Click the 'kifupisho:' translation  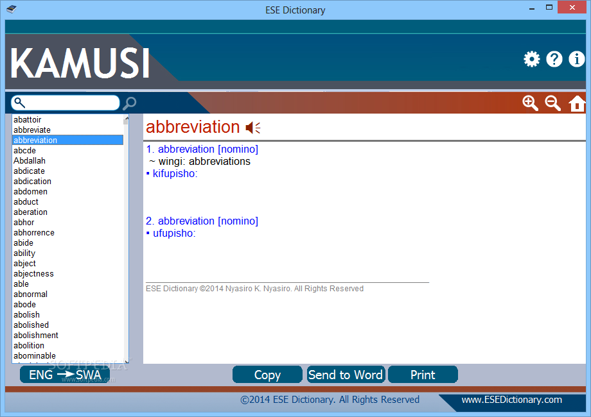coord(175,174)
